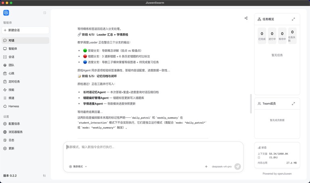Click the 阶段 5/5 heading text
Screen dimensions: 310x183
99,76
